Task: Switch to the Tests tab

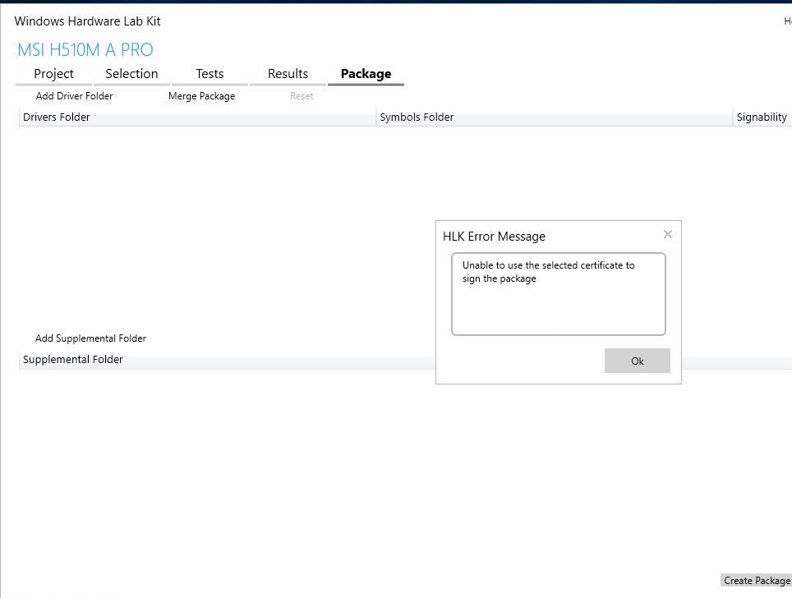Action: (210, 73)
